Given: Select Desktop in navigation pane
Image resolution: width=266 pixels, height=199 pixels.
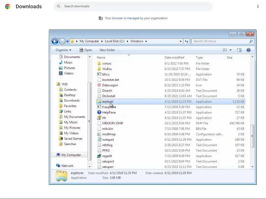Looking at the screenshot, I should point(67,95).
